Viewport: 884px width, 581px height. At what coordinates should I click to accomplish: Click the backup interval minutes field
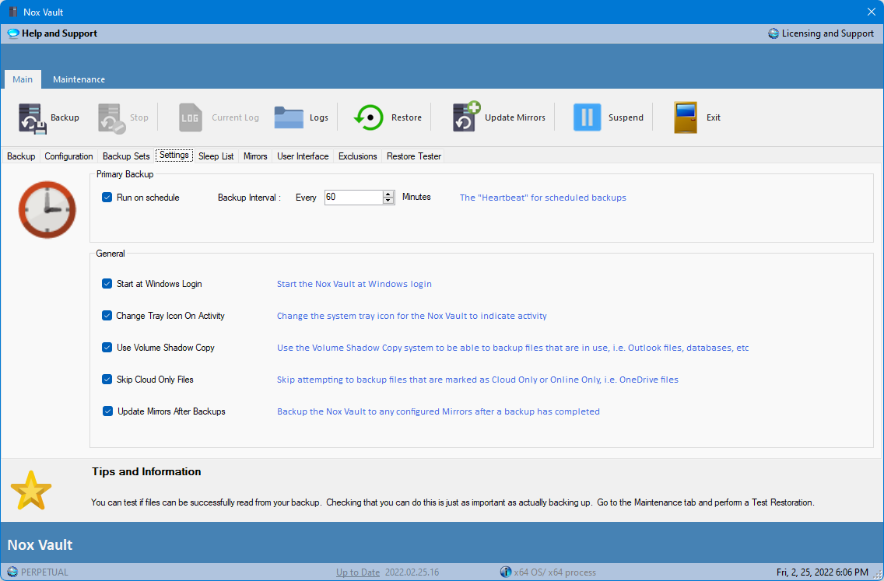[x=353, y=198]
